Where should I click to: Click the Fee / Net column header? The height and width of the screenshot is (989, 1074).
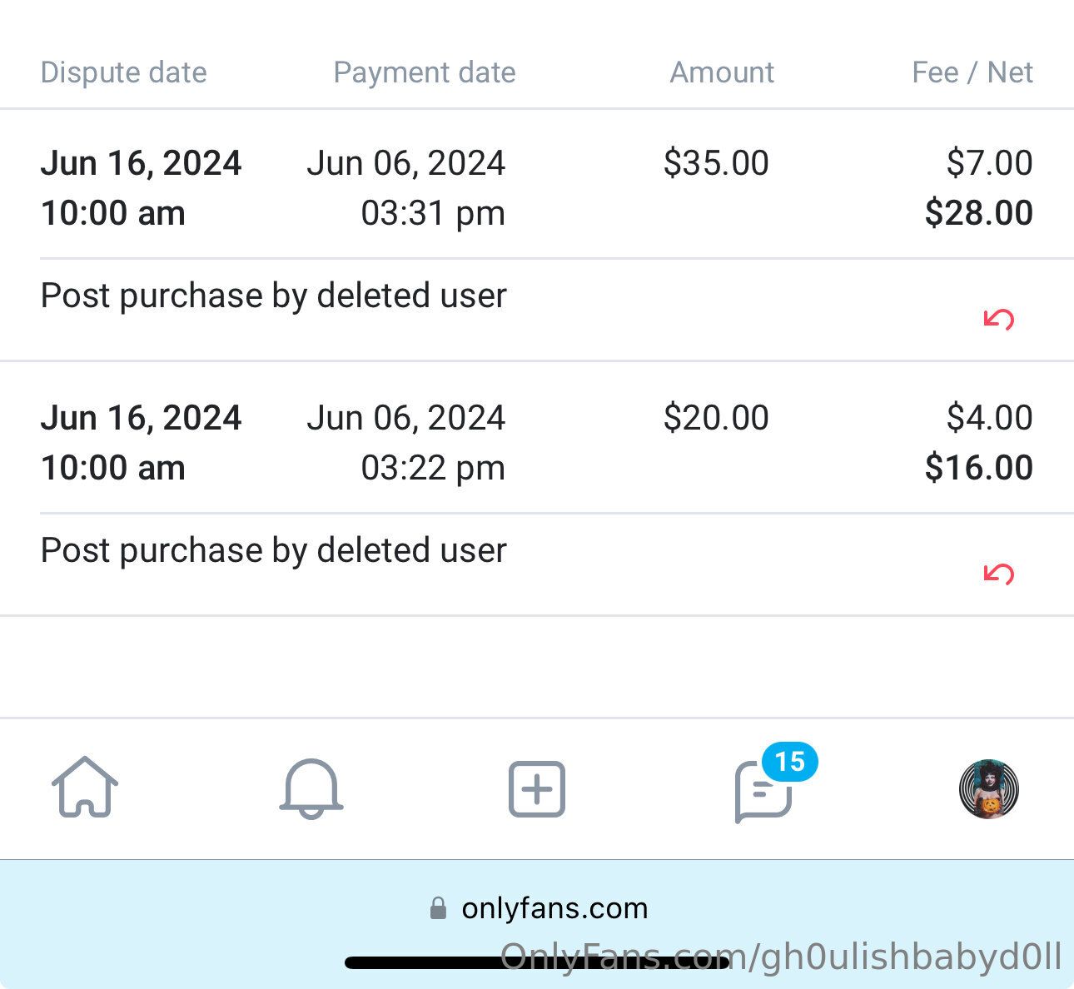coord(972,72)
